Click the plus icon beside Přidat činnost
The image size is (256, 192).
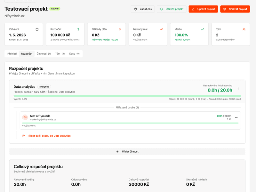(117, 151)
